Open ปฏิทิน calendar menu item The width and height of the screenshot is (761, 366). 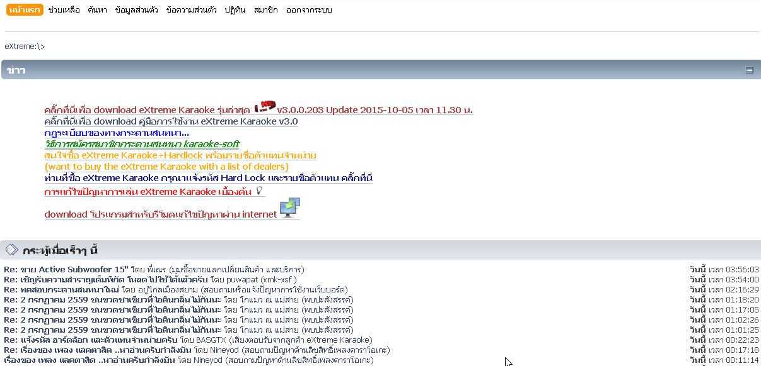coord(235,10)
